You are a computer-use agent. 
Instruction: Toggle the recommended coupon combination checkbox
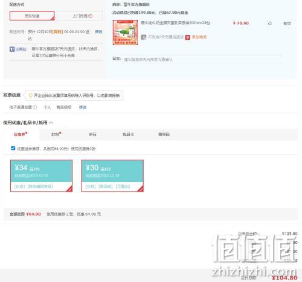click(13, 148)
